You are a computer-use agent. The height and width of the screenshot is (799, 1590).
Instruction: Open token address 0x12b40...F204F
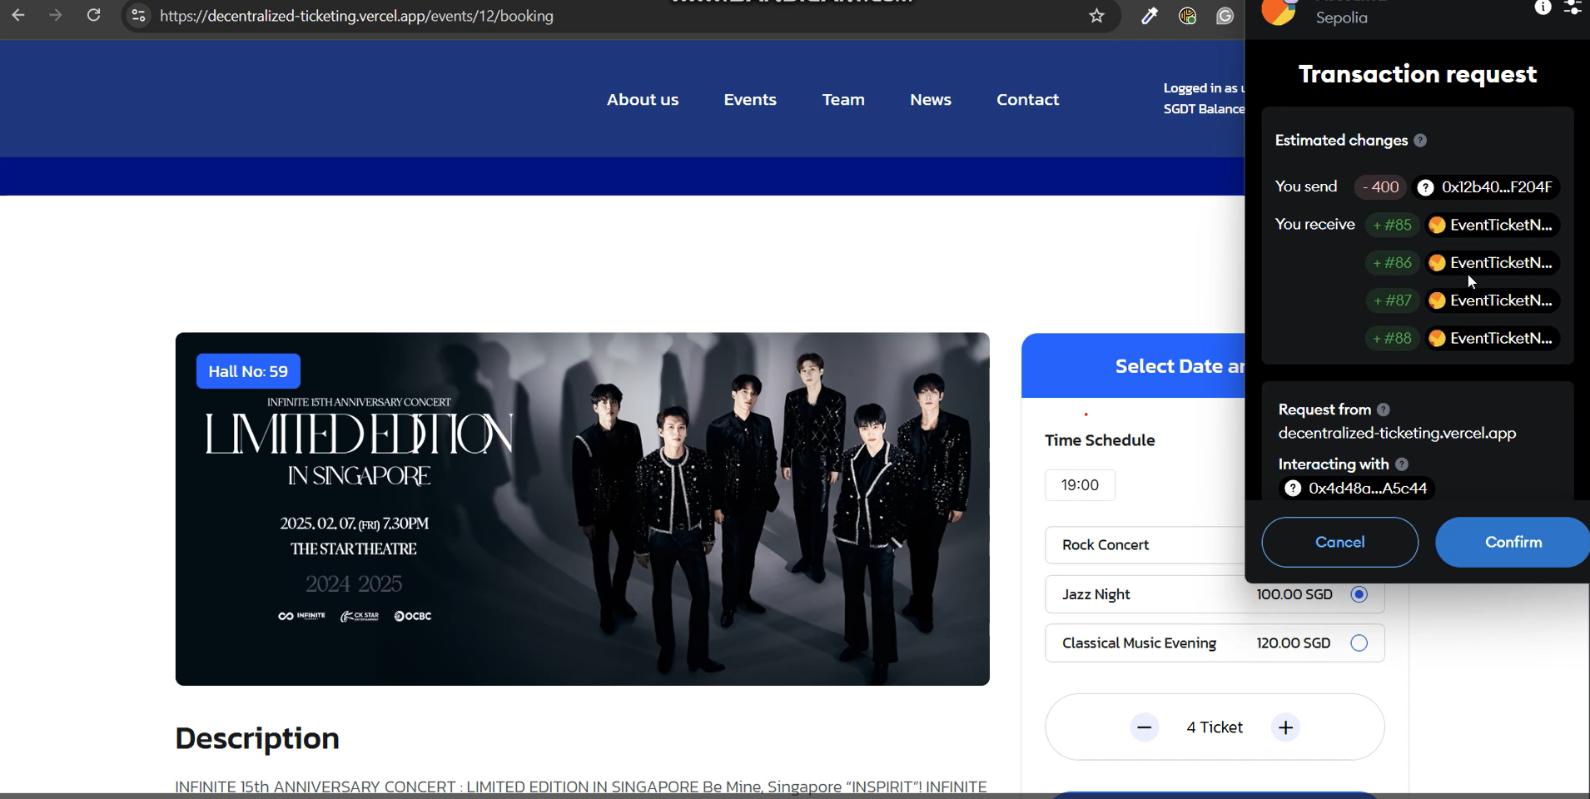coord(1487,187)
